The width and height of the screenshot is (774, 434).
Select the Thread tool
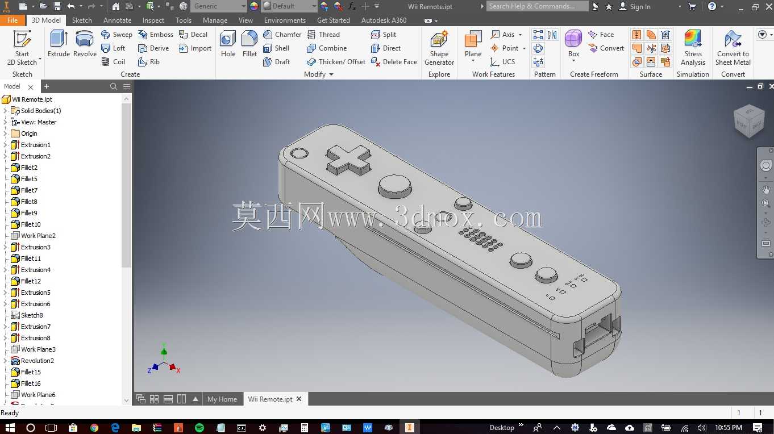point(323,35)
